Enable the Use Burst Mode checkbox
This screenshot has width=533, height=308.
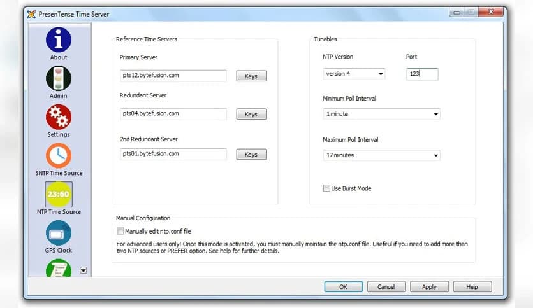326,188
